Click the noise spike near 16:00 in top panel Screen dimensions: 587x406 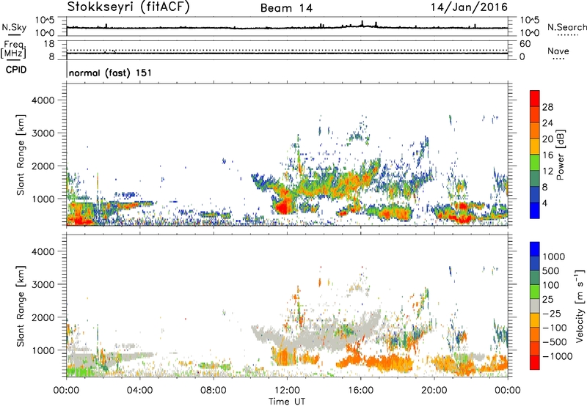click(x=362, y=23)
